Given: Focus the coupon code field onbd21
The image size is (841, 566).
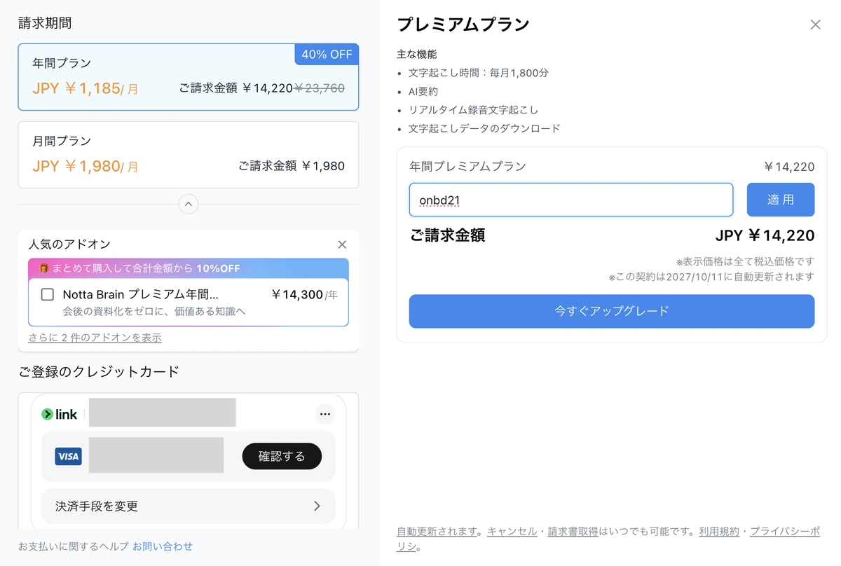Looking at the screenshot, I should point(571,200).
